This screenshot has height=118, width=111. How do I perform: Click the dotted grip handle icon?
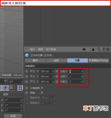click(27, 49)
